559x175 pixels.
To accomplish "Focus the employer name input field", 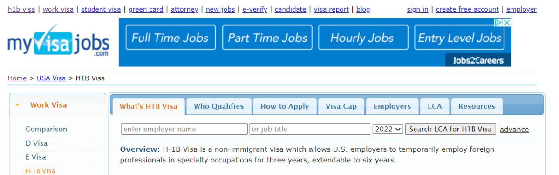I will (184, 129).
